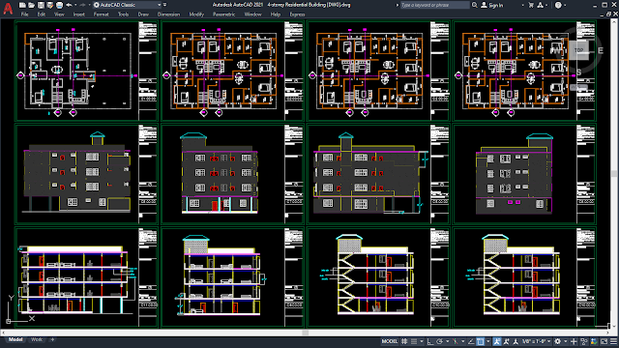
Task: Click the Sign In button
Action: click(492, 5)
